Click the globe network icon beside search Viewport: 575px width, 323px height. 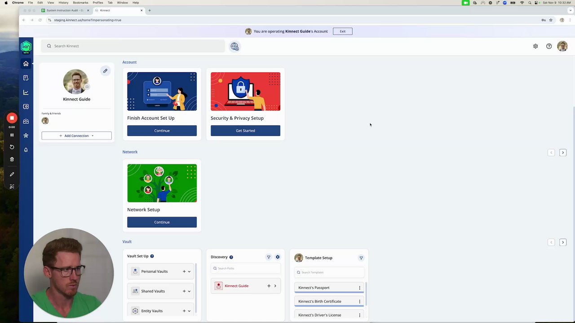click(234, 46)
